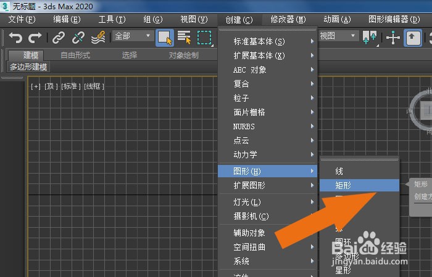Click the Undo arrow icon
This screenshot has height=277, width=432.
(x=15, y=38)
